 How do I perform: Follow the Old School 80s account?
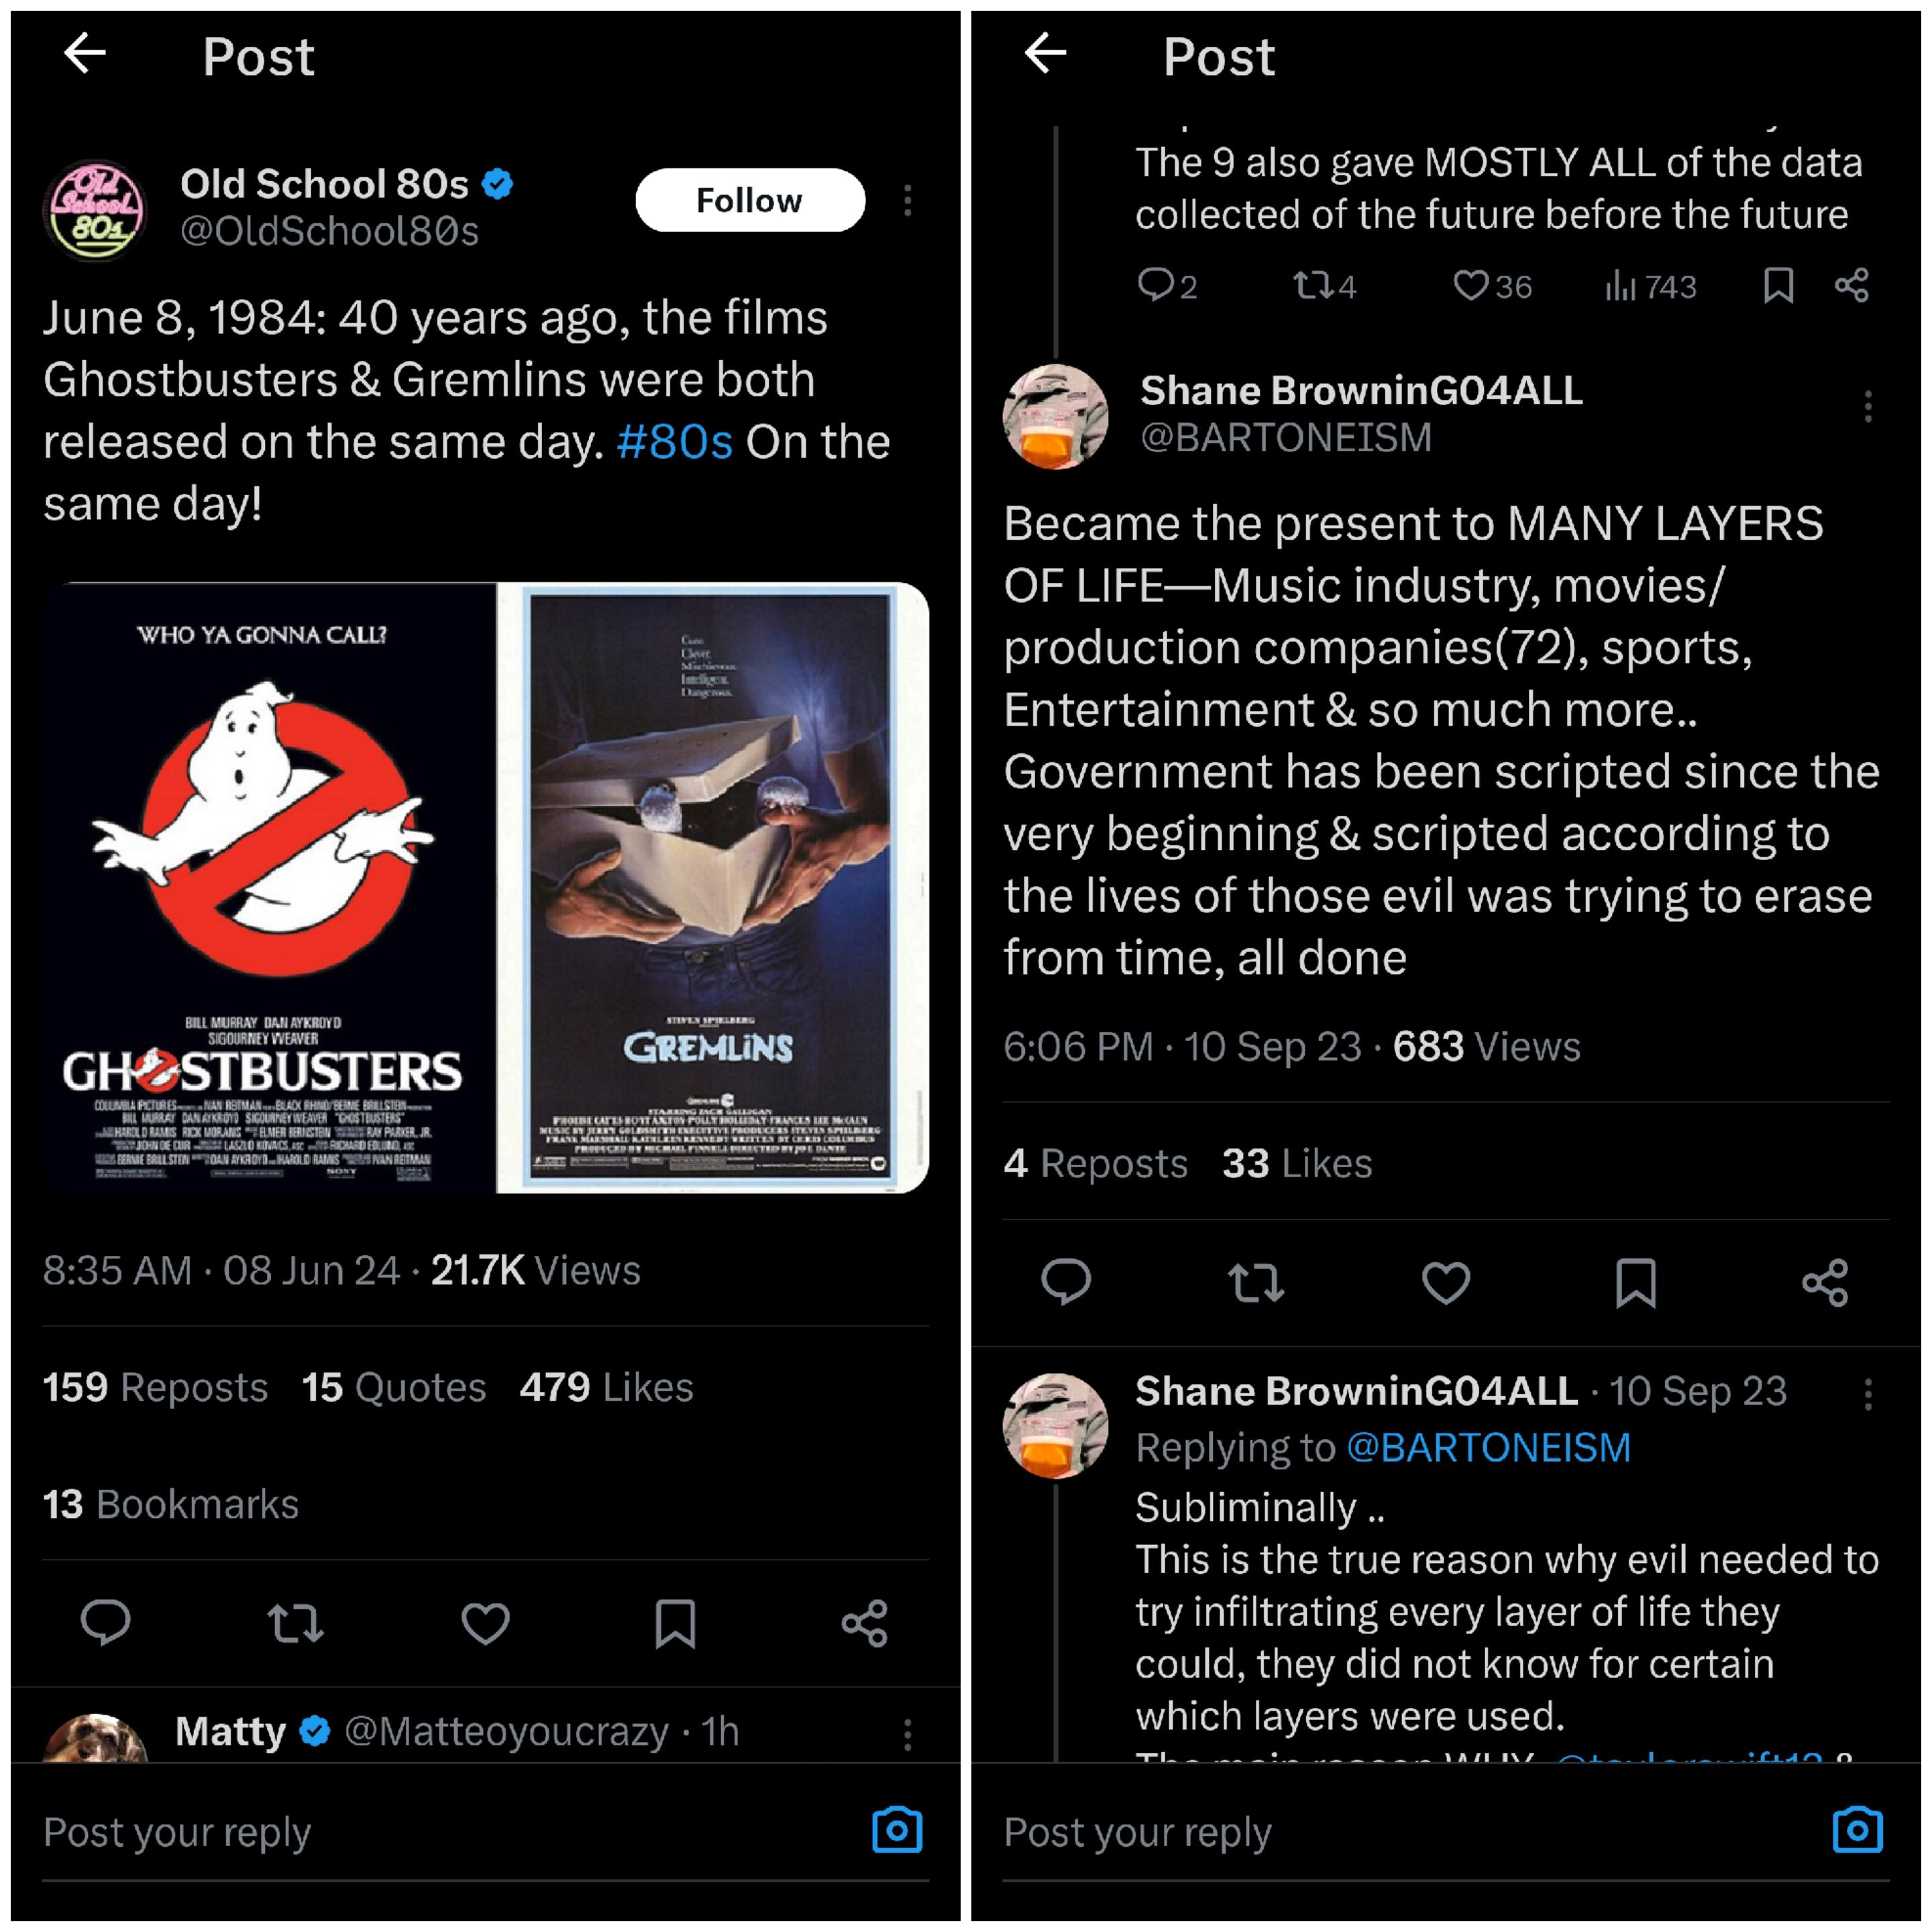click(749, 200)
